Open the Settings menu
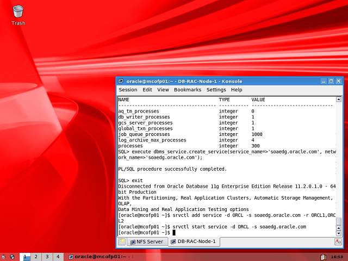The width and height of the screenshot is (348, 261). coord(216,90)
